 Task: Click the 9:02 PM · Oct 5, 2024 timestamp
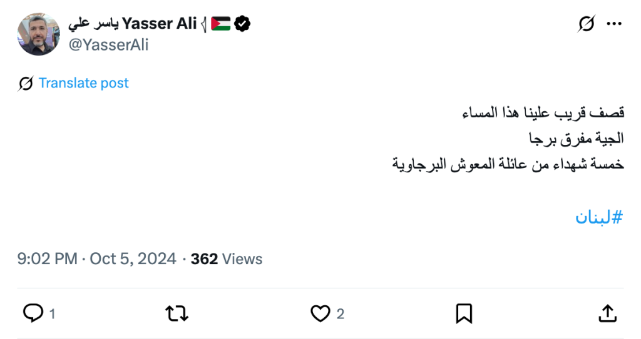[x=97, y=258]
